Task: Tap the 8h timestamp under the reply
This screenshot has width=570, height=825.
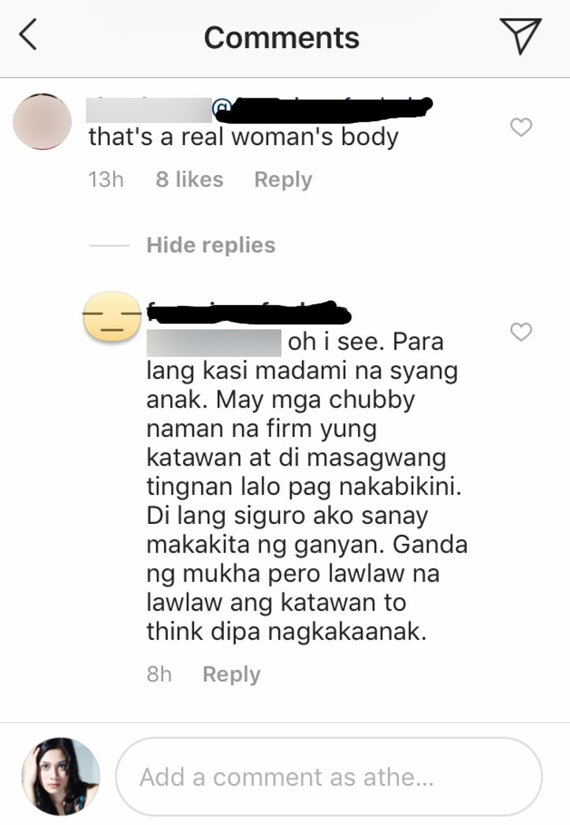Action: [159, 674]
